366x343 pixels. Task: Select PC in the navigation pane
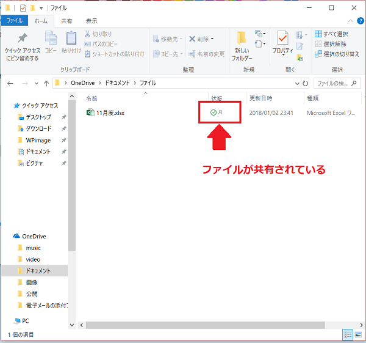click(x=21, y=321)
